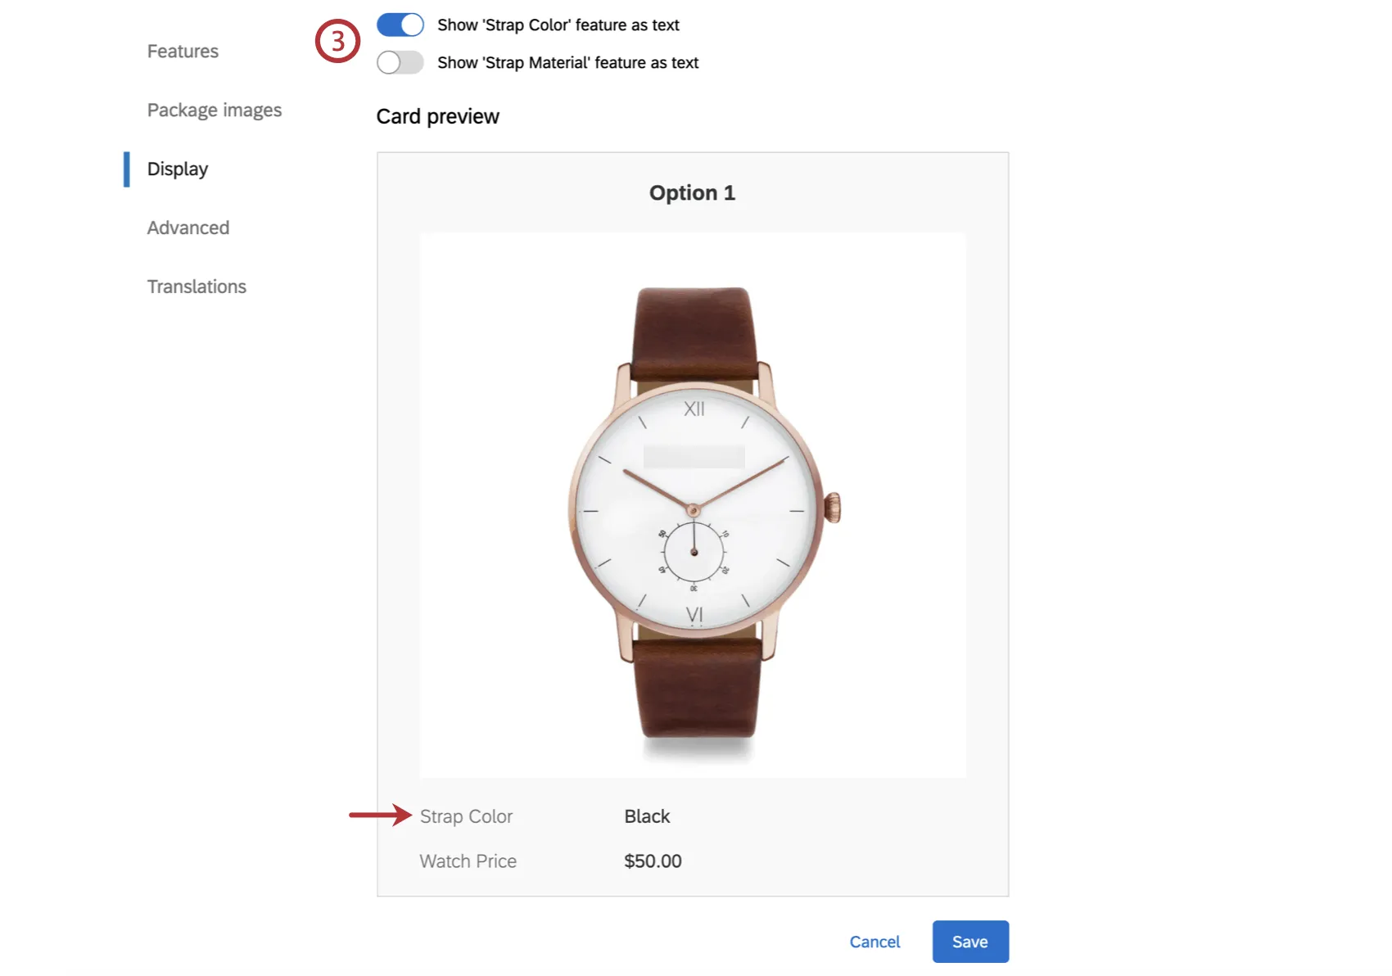Click the Option 1 card title
The height and width of the screenshot is (976, 1392).
click(692, 192)
